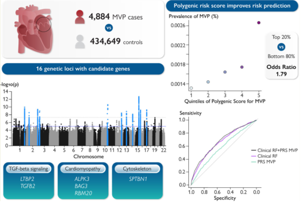The height and width of the screenshot is (214, 305).
Task: Click the vs circle between Top 20% and Bottom 80%
Action: 281,47
